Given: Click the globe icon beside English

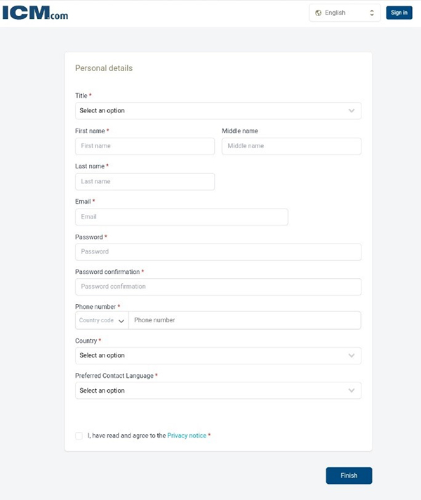Looking at the screenshot, I should coord(318,13).
